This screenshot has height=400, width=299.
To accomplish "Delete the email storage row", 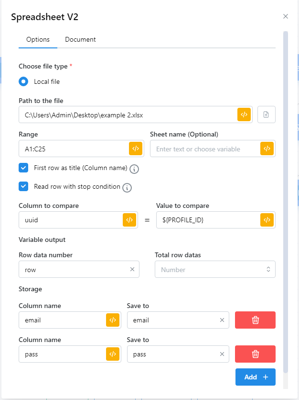I will point(255,320).
